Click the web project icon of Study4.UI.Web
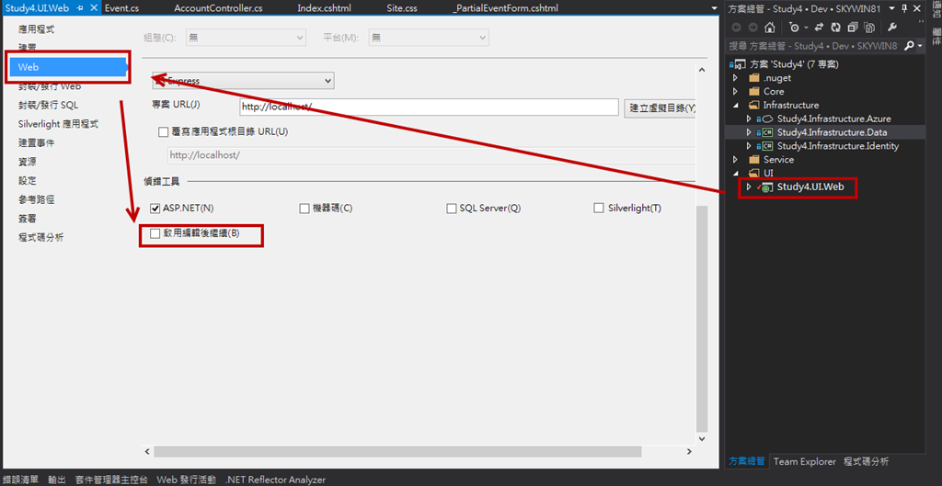The image size is (942, 486). [x=766, y=187]
